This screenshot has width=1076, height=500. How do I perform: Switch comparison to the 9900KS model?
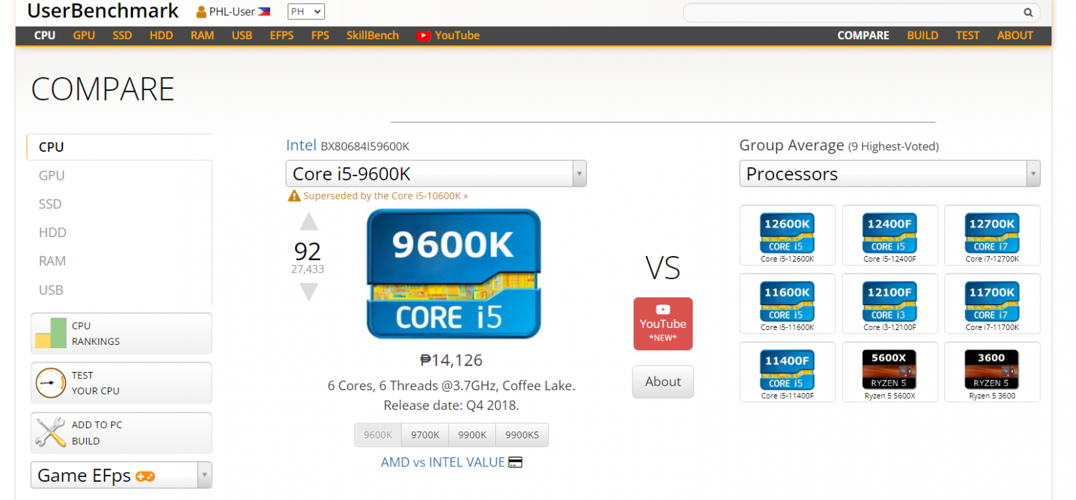click(x=522, y=435)
